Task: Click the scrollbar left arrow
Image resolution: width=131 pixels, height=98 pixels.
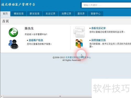Action: click(2, 96)
